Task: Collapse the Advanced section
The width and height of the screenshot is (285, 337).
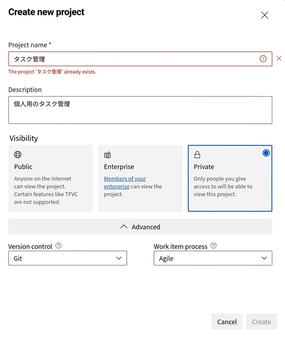Action: [x=140, y=227]
